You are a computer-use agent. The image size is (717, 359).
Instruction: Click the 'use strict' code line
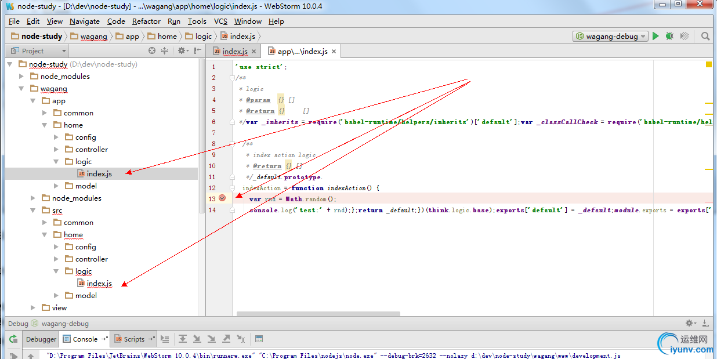point(260,67)
